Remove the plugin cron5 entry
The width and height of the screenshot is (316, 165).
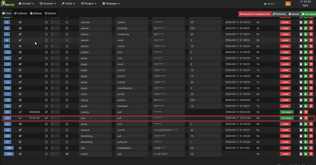tap(311, 64)
